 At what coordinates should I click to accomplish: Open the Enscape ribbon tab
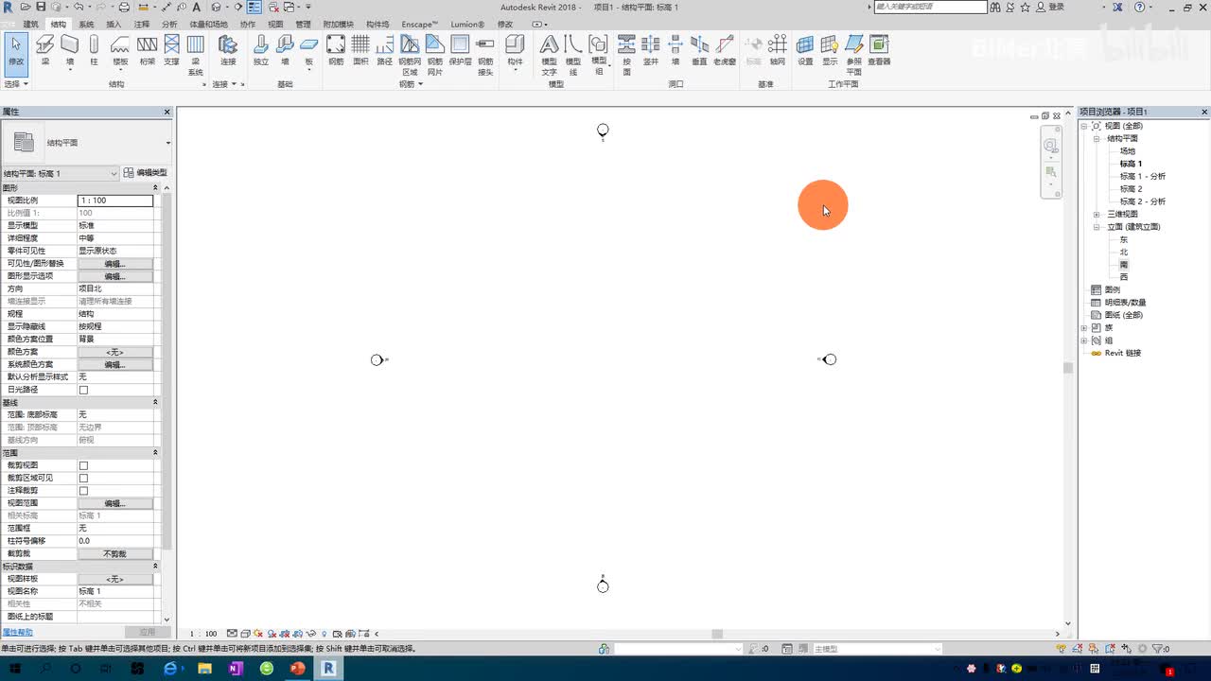[420, 24]
